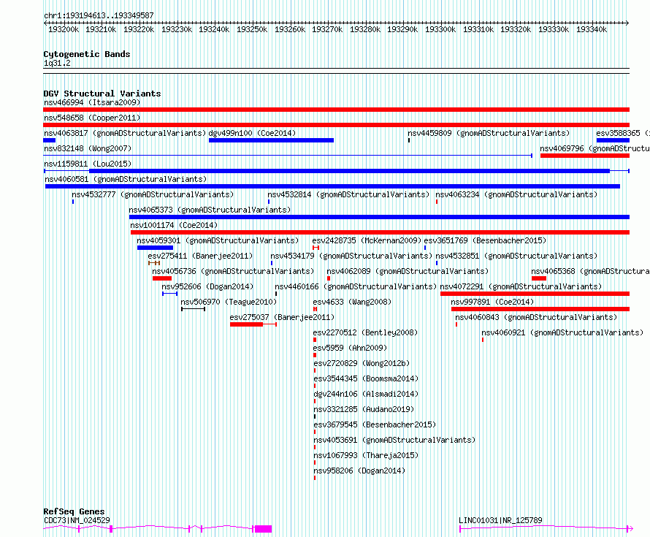The width and height of the screenshot is (650, 537).
Task: Click esv2720829 (Wong2012b) label
Action: 362,363
